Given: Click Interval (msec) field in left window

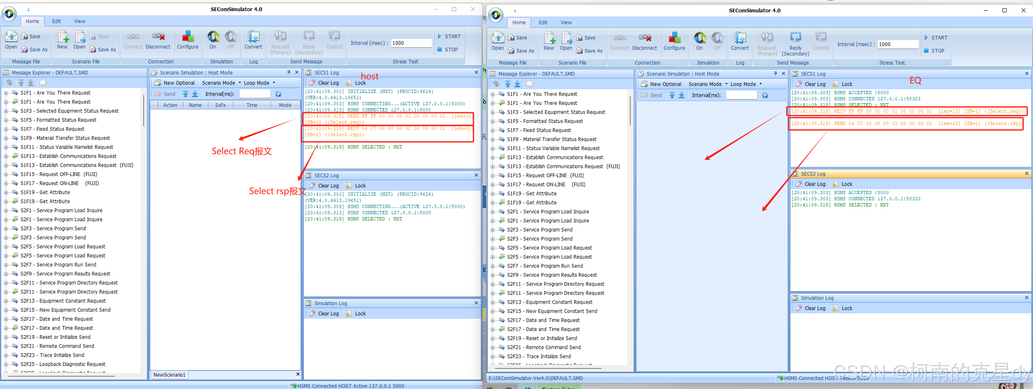Looking at the screenshot, I should coord(411,43).
